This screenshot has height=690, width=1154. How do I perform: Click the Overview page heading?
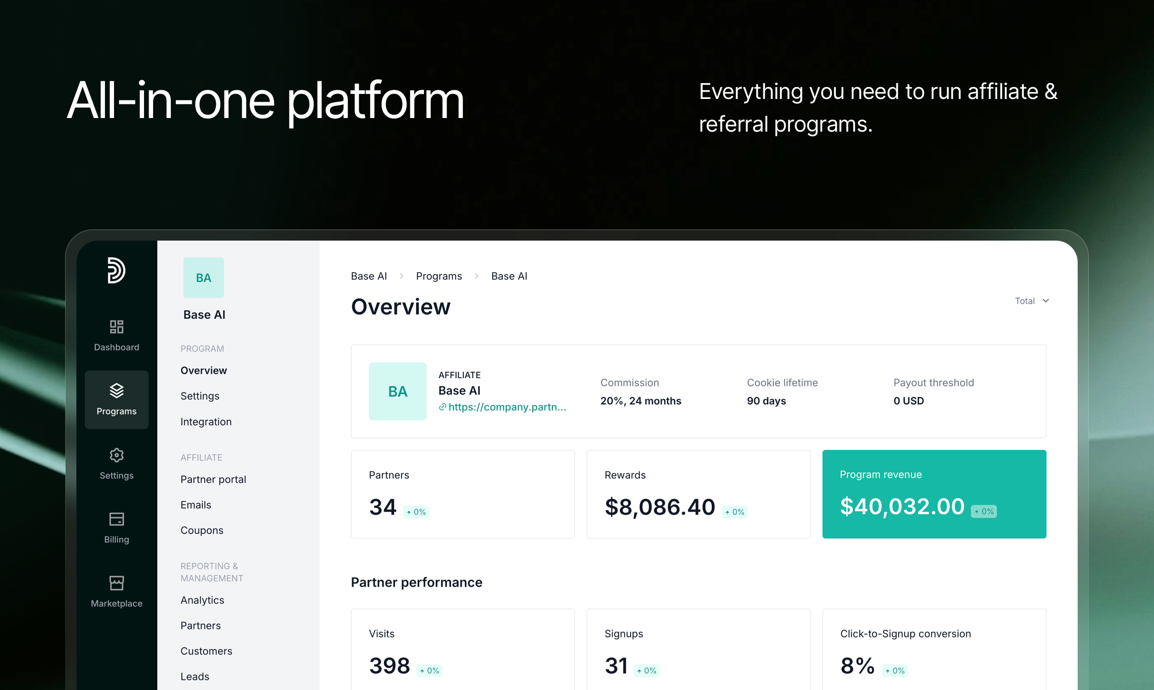coord(401,307)
